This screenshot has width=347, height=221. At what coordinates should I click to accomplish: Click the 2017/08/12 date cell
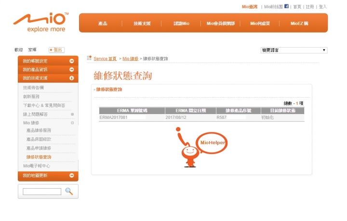190,117
